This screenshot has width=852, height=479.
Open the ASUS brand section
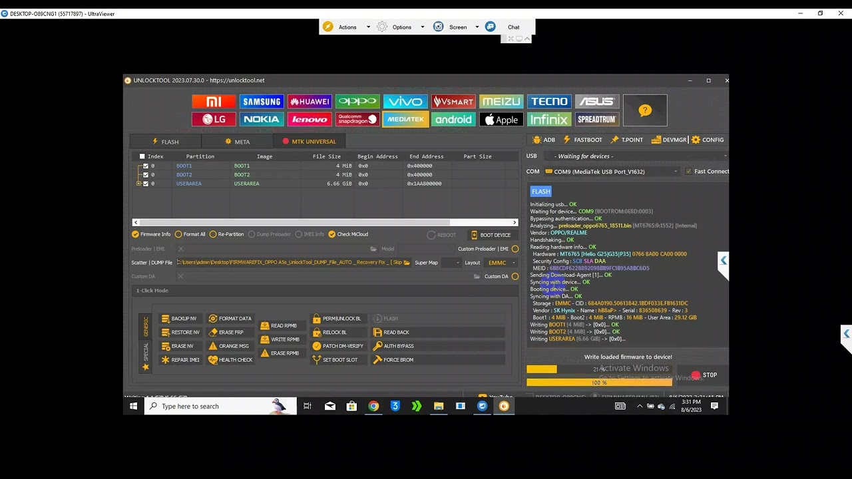point(597,102)
